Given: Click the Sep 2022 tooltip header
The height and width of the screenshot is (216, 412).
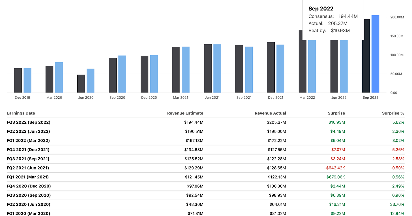Looking at the screenshot, I should pyautogui.click(x=321, y=9).
